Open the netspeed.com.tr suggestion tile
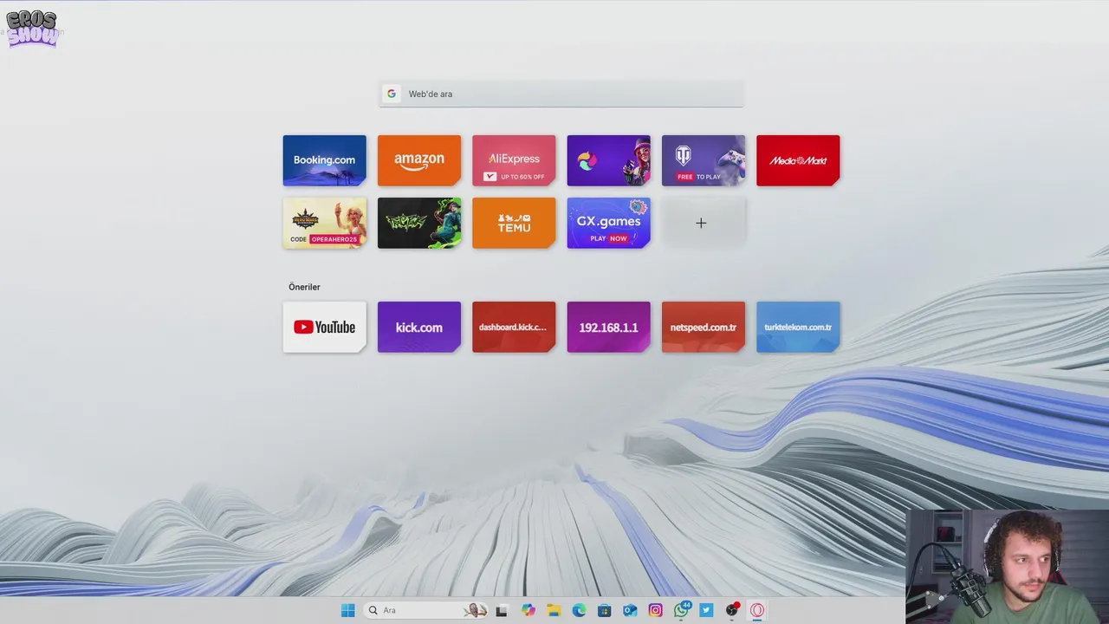This screenshot has width=1109, height=624. click(x=704, y=327)
